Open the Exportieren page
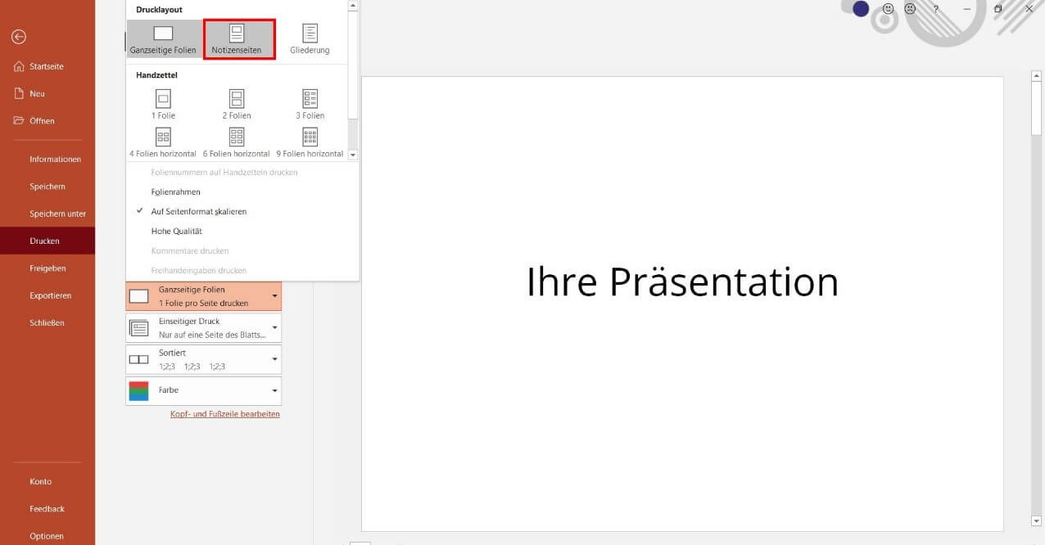The image size is (1045, 545). point(50,295)
